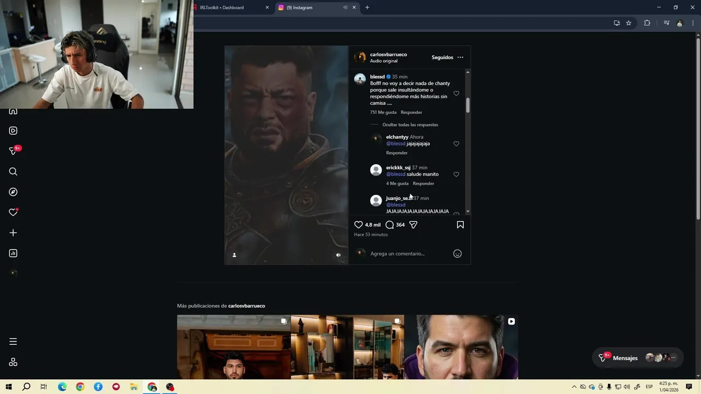This screenshot has height=394, width=701.
Task: Reply to blessd's comment via Responder
Action: 411,113
